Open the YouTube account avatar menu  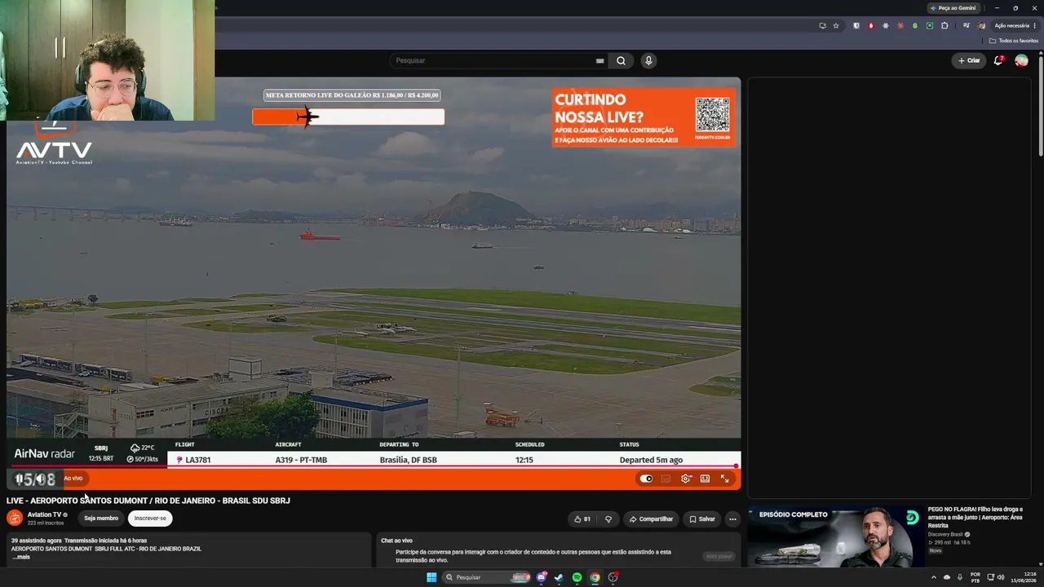[1021, 60]
